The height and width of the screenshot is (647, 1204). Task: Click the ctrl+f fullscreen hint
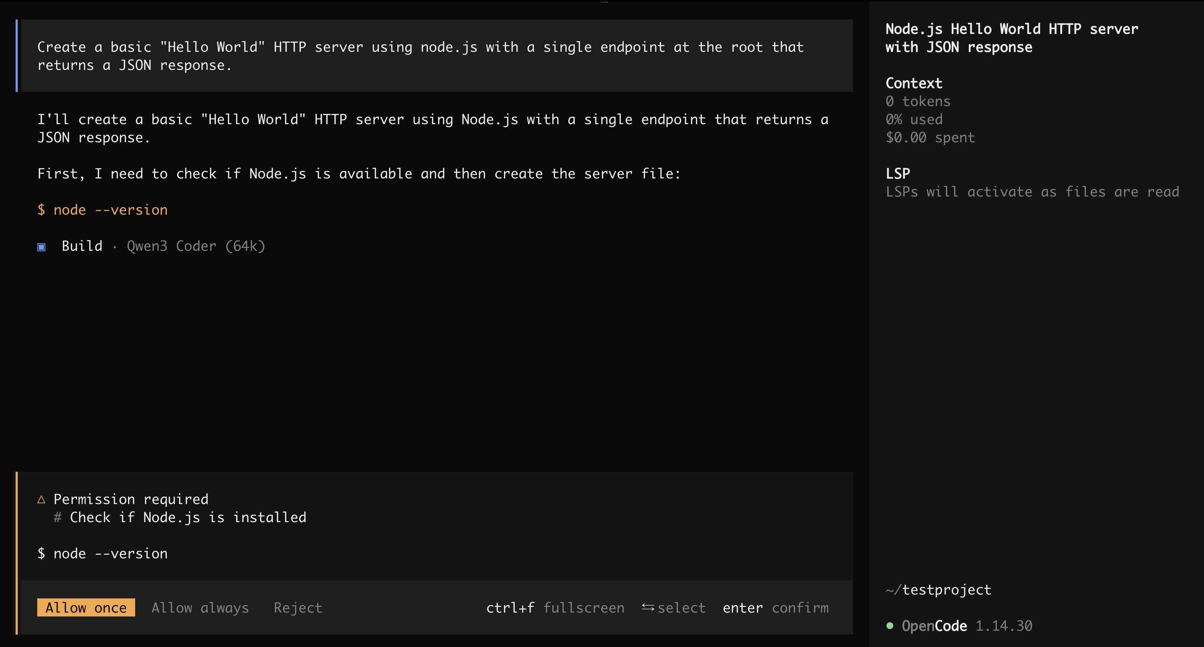click(x=555, y=607)
